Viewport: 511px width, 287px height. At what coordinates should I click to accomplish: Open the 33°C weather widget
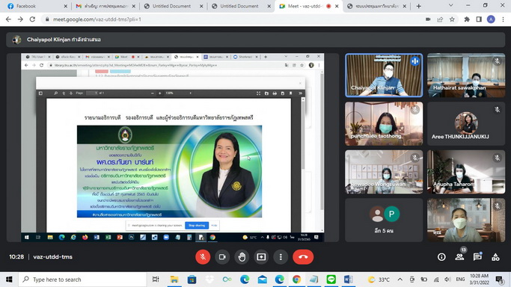coord(379,280)
